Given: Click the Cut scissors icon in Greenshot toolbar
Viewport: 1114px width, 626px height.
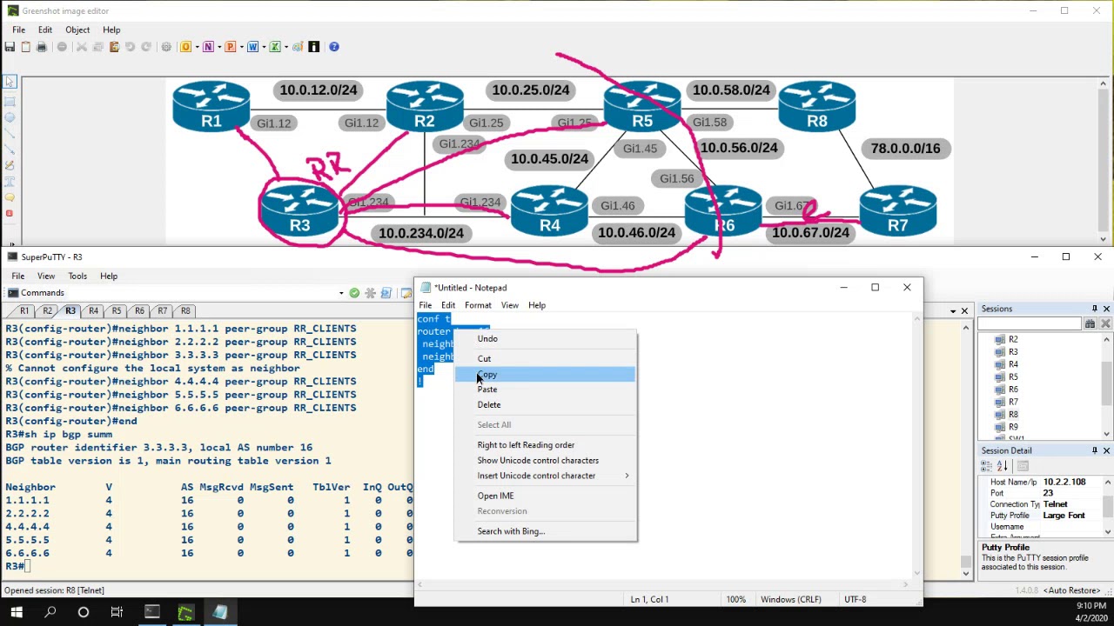Looking at the screenshot, I should coord(81,47).
